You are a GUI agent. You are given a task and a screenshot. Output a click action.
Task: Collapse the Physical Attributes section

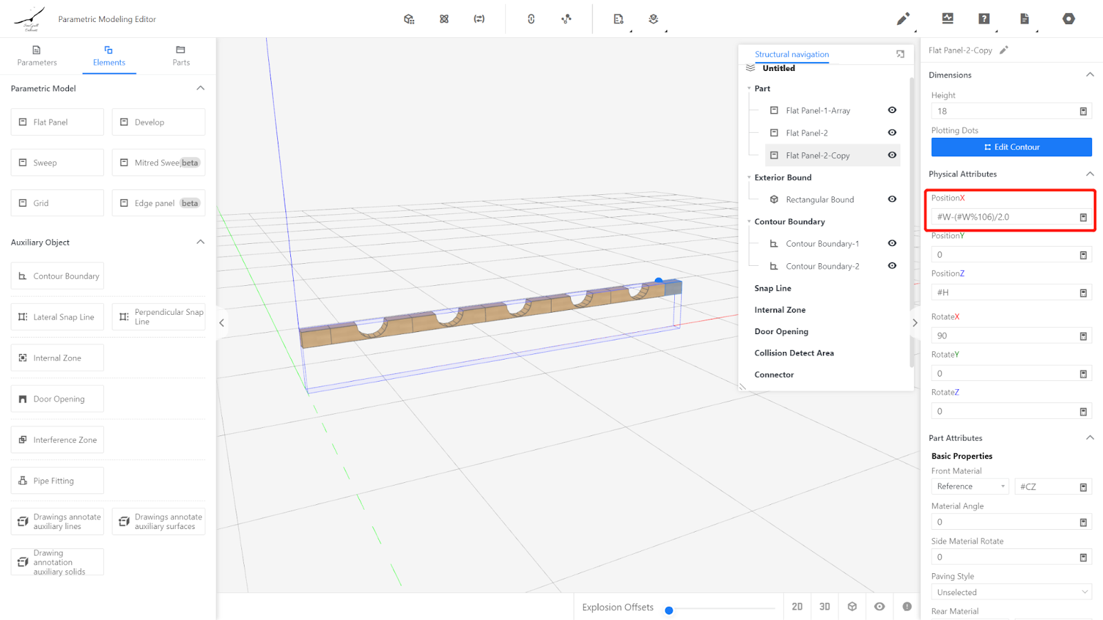point(1089,174)
